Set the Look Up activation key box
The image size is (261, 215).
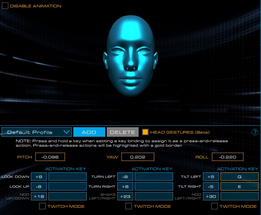(x=68, y=186)
